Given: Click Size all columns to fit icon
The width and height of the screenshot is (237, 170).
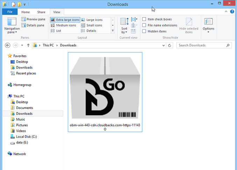Looking at the screenshot, I should point(133,31).
